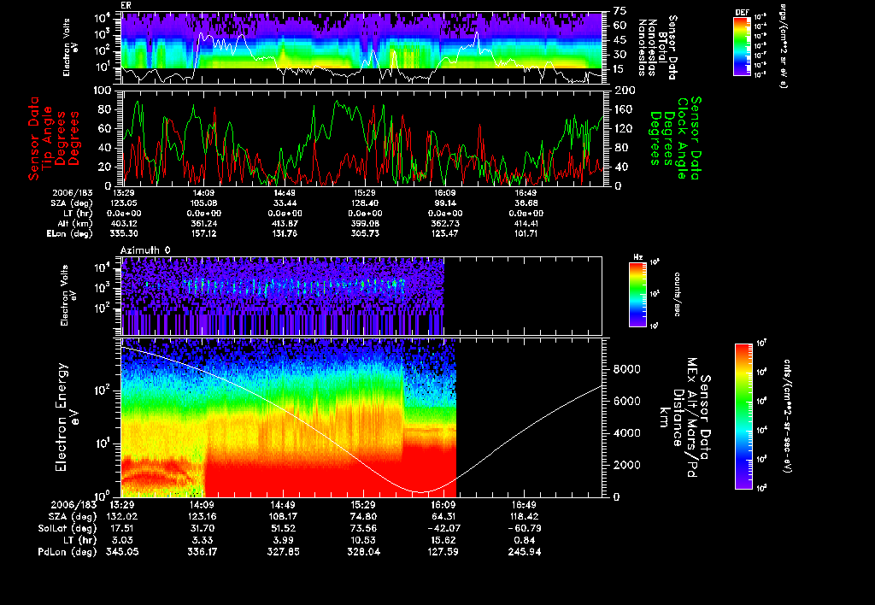This screenshot has width=875, height=605.
Task: Click the MEx Alt/Mars/Pd Distance label
Action: pyautogui.click(x=684, y=418)
